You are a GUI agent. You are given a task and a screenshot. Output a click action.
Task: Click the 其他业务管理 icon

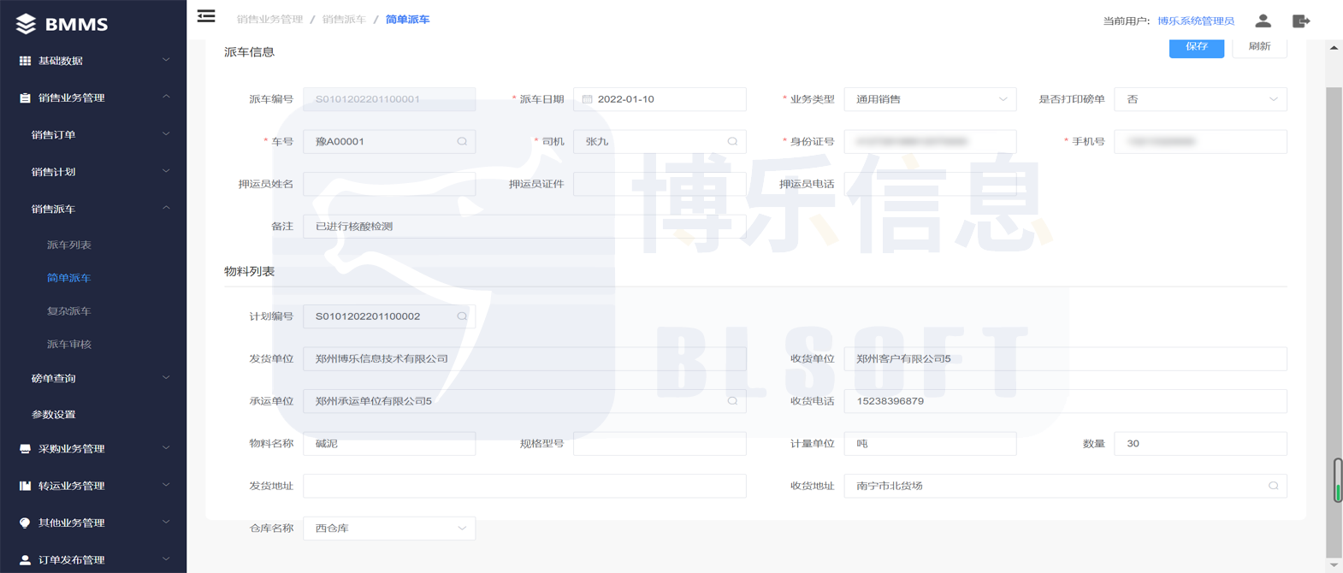[x=25, y=523]
